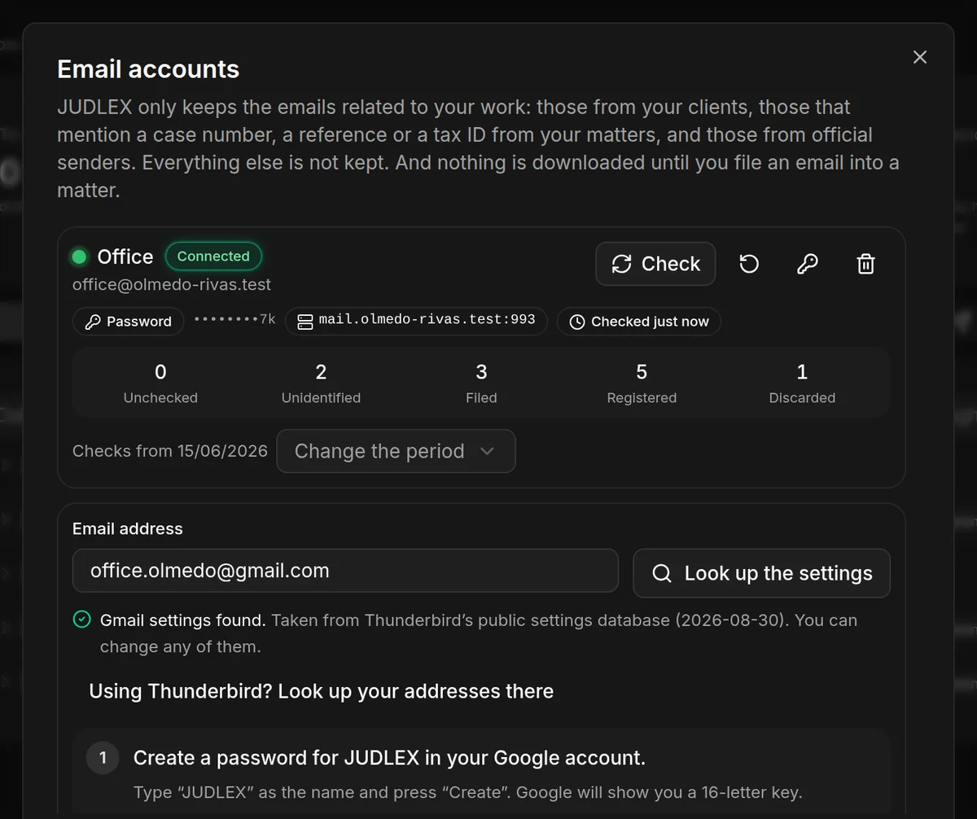The height and width of the screenshot is (819, 977).
Task: Click the Email accounts heading
Action: pyautogui.click(x=148, y=69)
